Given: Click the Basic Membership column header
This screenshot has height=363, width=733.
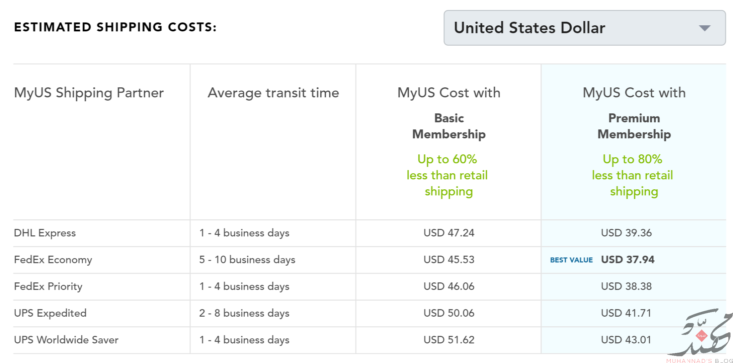Looking at the screenshot, I should [x=449, y=126].
